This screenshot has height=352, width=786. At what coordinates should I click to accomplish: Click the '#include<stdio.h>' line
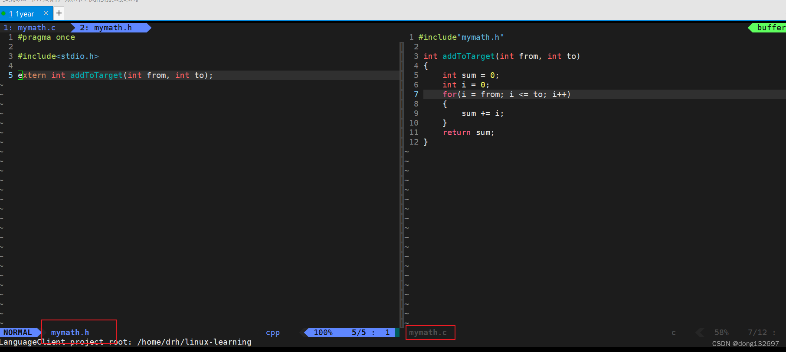pyautogui.click(x=58, y=56)
